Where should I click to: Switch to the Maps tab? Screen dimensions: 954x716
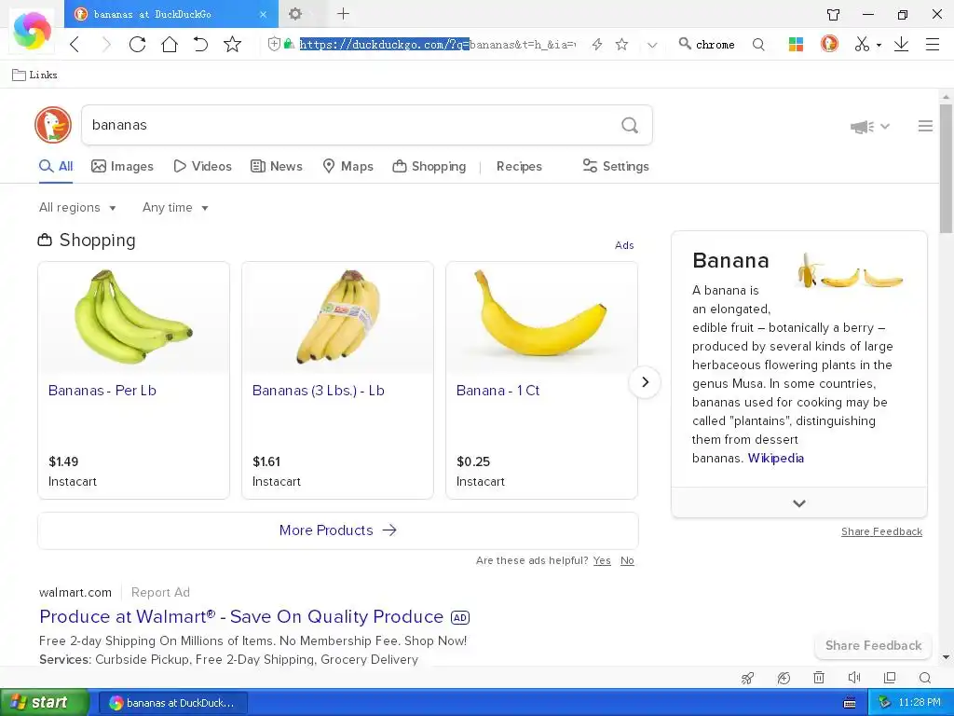[x=348, y=166]
